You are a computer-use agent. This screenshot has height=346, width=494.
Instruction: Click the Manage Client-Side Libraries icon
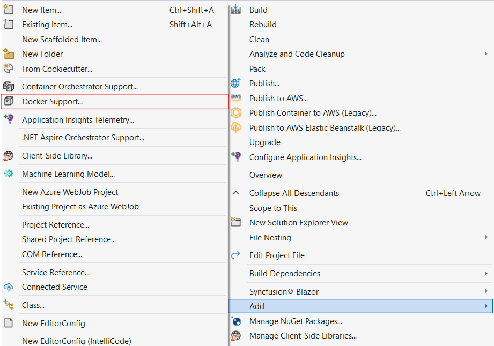(235, 336)
